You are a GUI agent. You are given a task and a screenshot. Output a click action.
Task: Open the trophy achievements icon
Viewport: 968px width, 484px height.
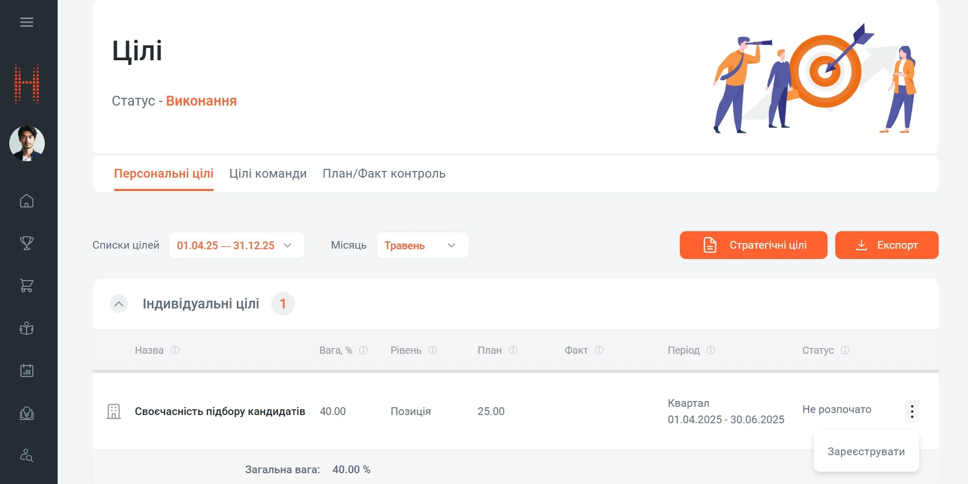[x=27, y=243]
